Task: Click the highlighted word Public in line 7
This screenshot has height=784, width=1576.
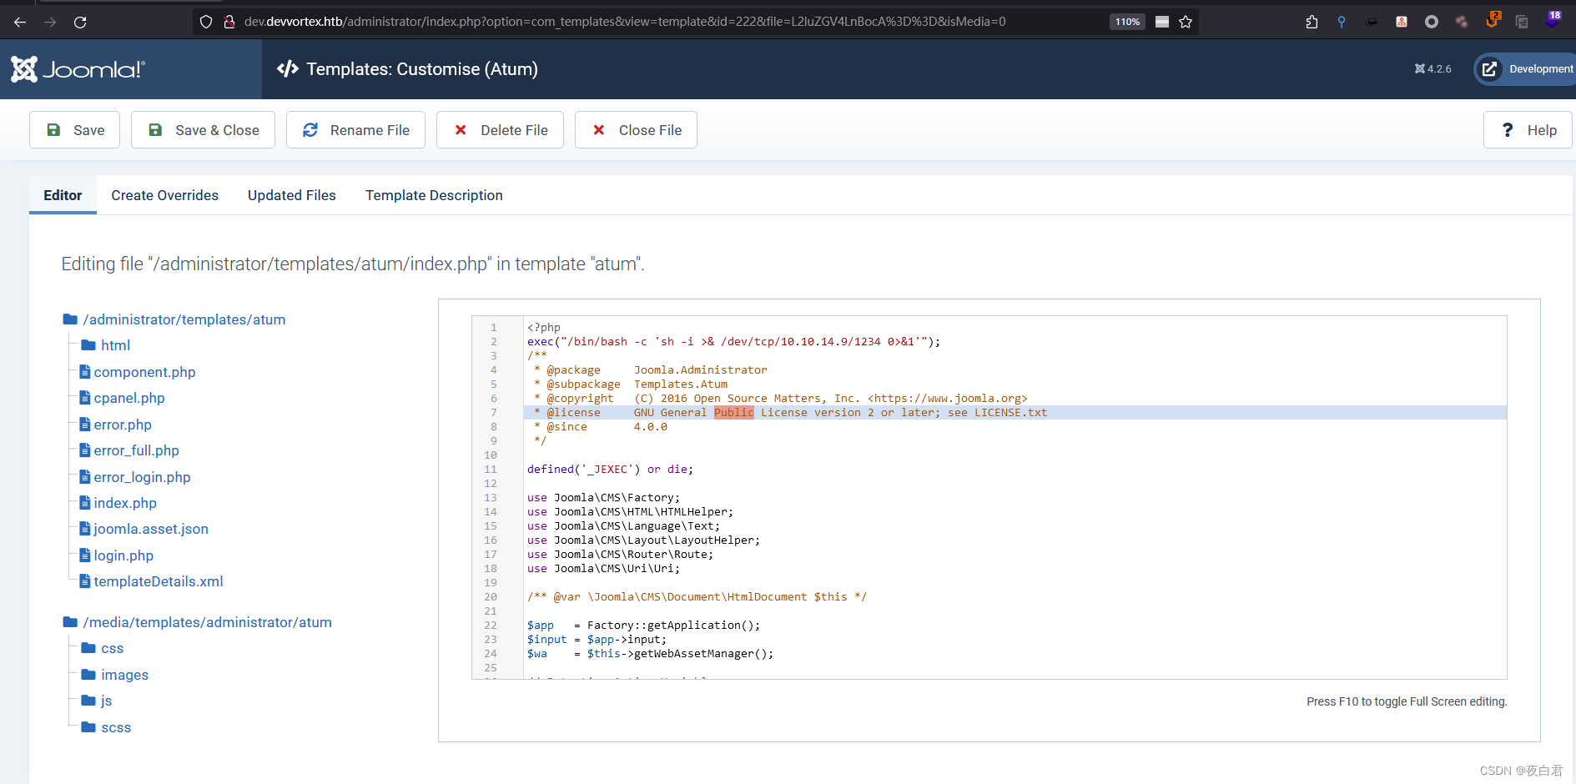Action: (x=733, y=413)
